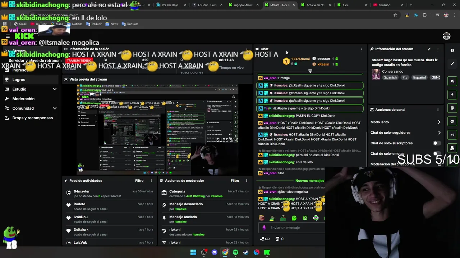The image size is (460, 258).
Task: Expand Chat de solo-seguidores arrow
Action: [439, 133]
